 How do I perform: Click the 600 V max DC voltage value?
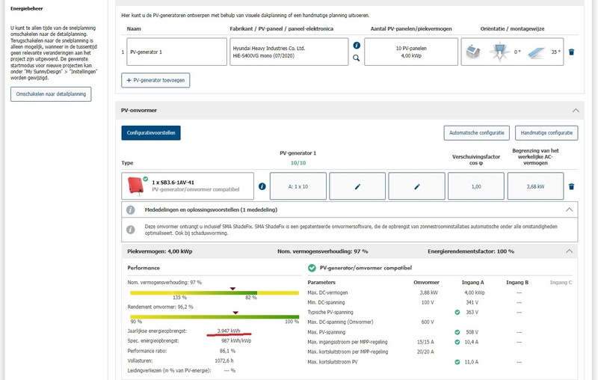click(x=428, y=322)
